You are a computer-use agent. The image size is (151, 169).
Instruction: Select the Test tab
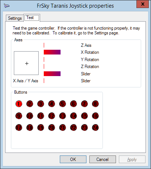click(x=32, y=18)
